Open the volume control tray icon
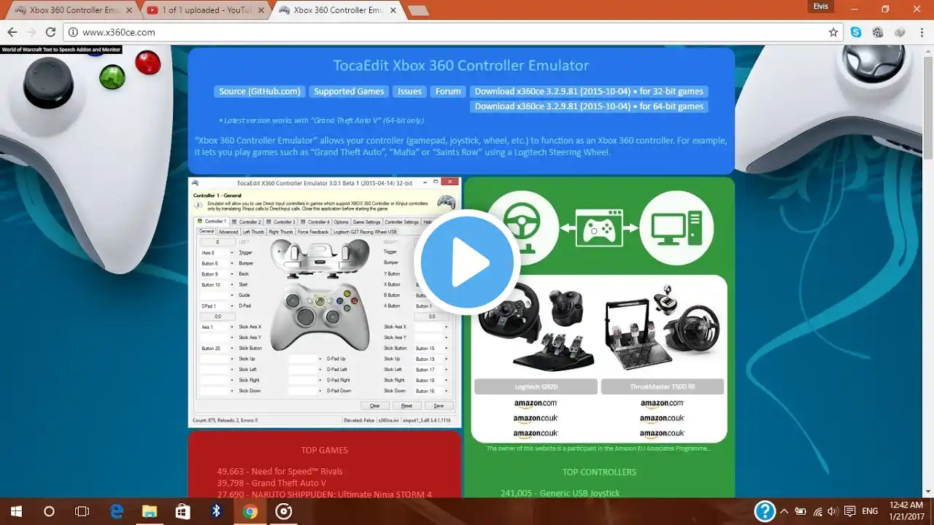The image size is (934, 525). pos(833,511)
